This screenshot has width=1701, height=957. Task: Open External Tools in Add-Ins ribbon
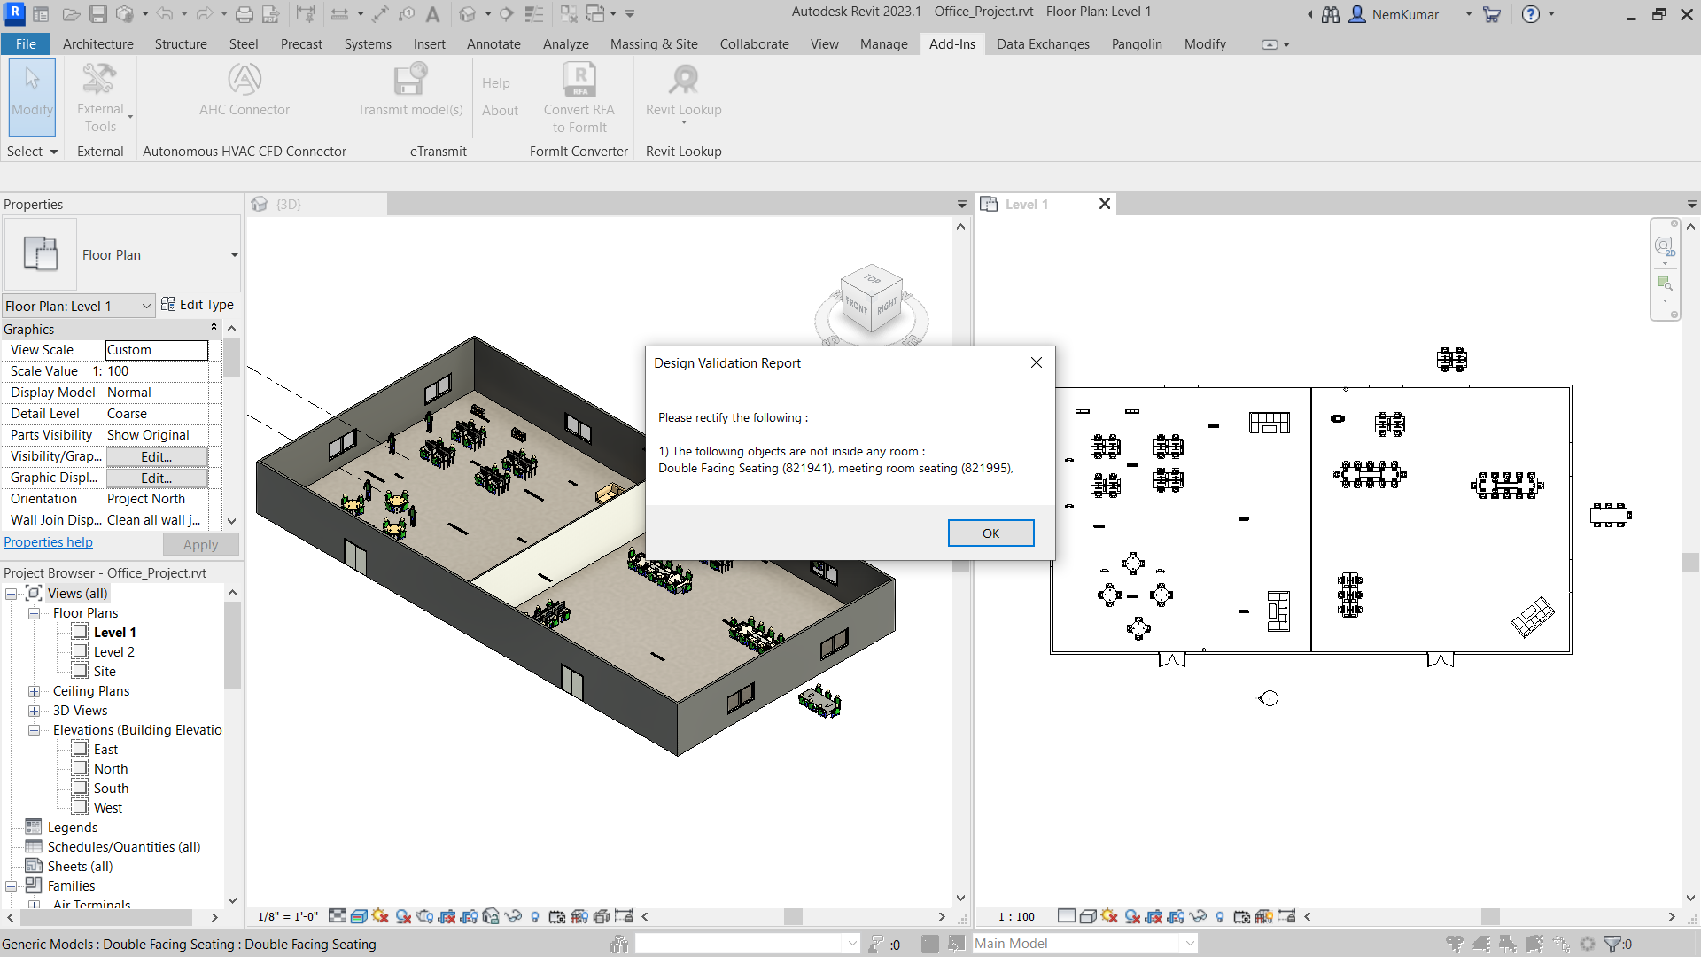tap(100, 97)
